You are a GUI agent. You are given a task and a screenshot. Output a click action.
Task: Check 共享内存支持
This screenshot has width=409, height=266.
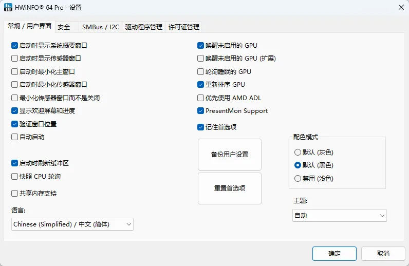tap(14, 193)
